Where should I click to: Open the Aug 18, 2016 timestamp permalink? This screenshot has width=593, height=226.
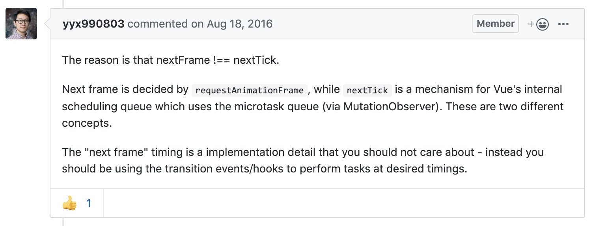[240, 24]
